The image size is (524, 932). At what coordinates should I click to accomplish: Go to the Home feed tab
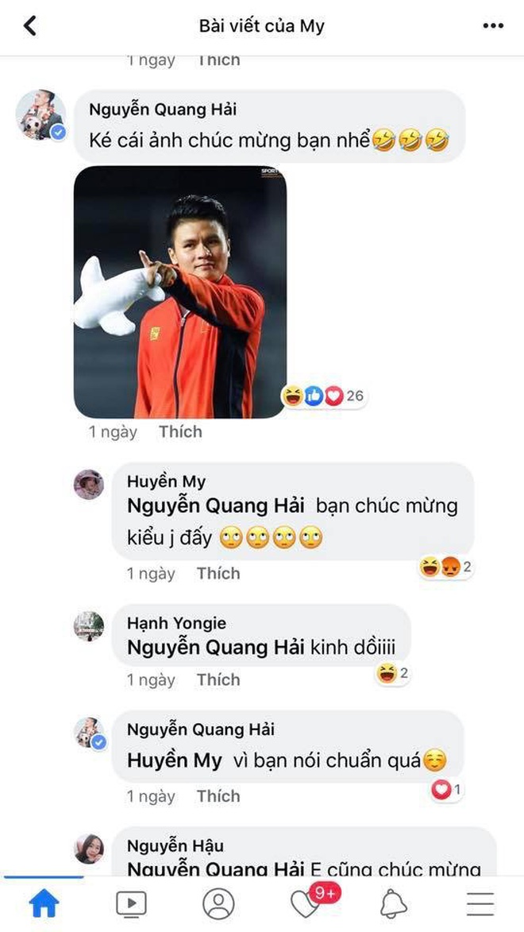[x=44, y=903]
